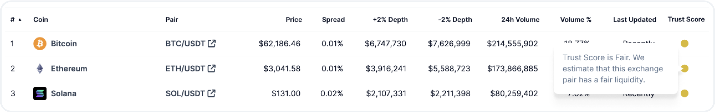The width and height of the screenshot is (715, 112).
Task: Click the Solana logo icon
Action: 40,93
